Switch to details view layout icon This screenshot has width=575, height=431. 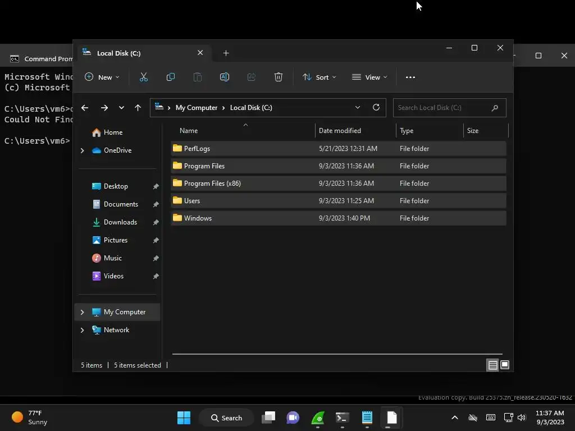[492, 365]
